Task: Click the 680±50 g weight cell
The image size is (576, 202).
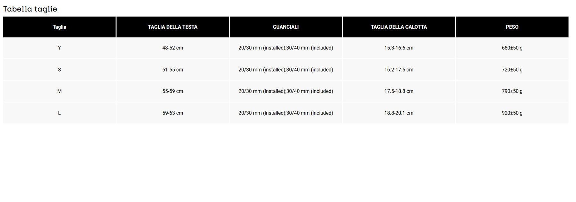Action: coord(512,48)
